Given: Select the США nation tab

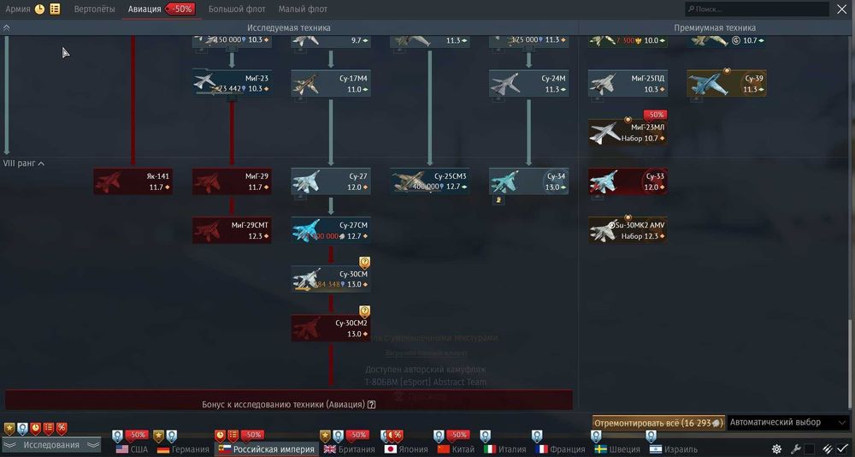Looking at the screenshot, I should 132,449.
